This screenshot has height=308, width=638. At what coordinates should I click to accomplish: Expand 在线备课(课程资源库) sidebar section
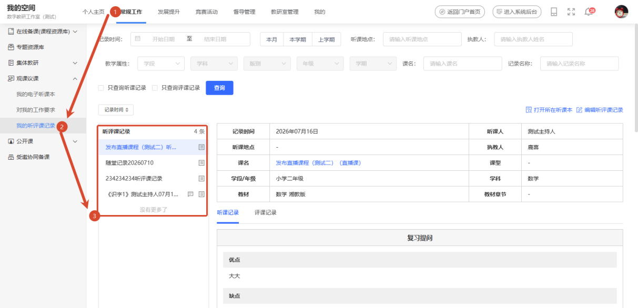(75, 32)
